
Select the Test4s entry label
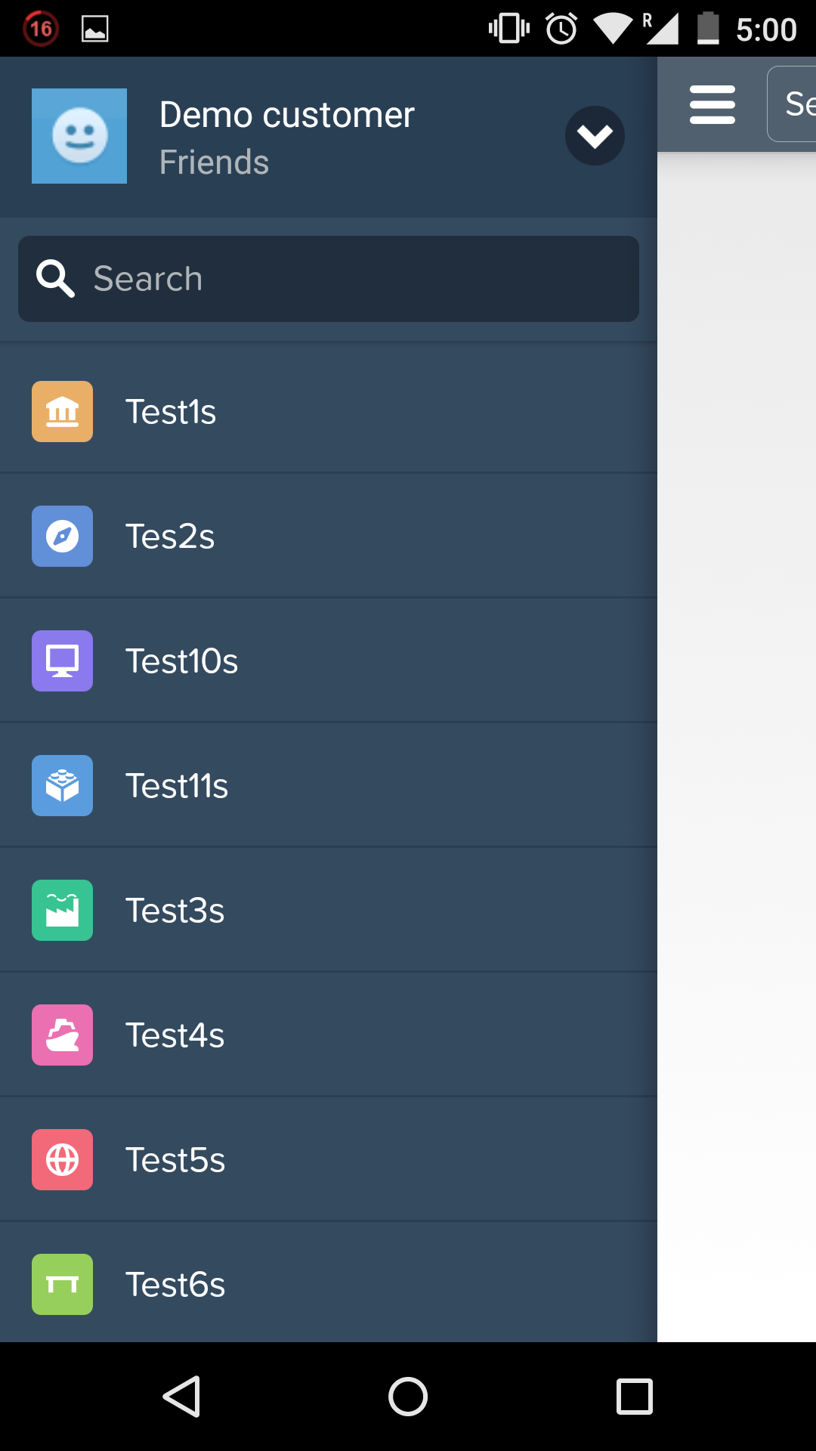point(175,1035)
